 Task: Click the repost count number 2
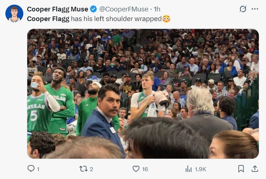coord(91,169)
